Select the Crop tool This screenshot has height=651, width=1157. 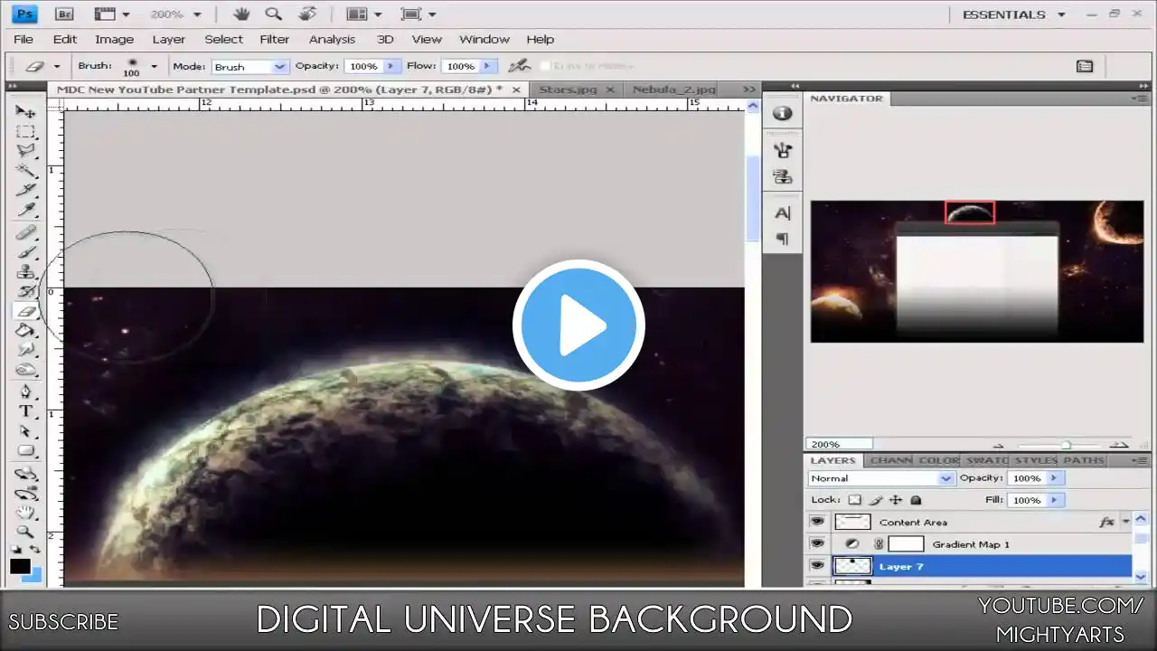pyautogui.click(x=25, y=190)
